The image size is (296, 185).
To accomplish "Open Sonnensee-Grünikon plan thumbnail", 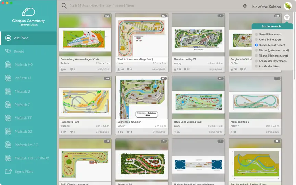I will pos(141,98).
